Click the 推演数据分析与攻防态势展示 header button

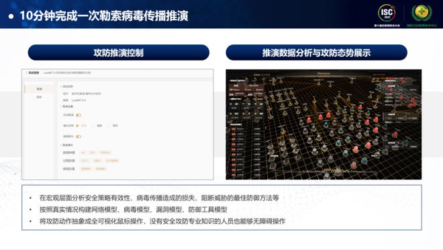[x=316, y=52]
